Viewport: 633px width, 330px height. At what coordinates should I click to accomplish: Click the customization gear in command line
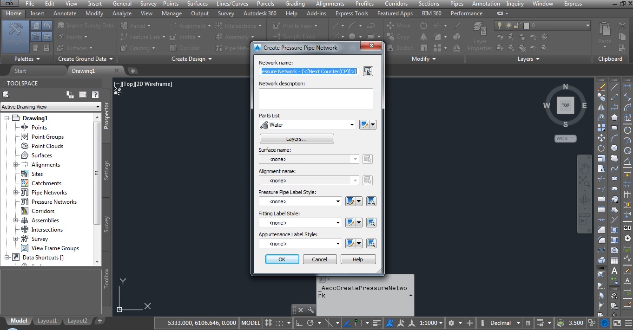pos(311,310)
